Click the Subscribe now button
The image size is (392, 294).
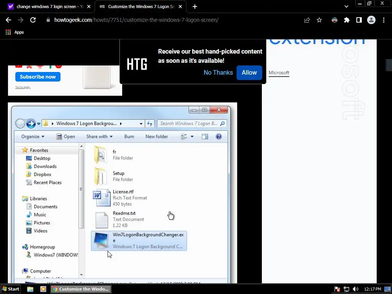pos(38,77)
